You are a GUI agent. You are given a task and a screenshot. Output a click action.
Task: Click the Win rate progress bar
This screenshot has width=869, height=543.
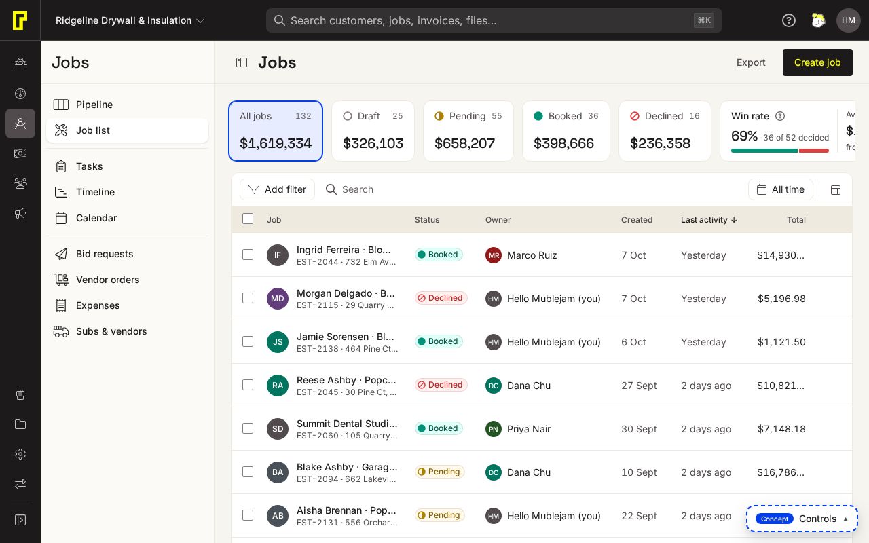pyautogui.click(x=780, y=151)
